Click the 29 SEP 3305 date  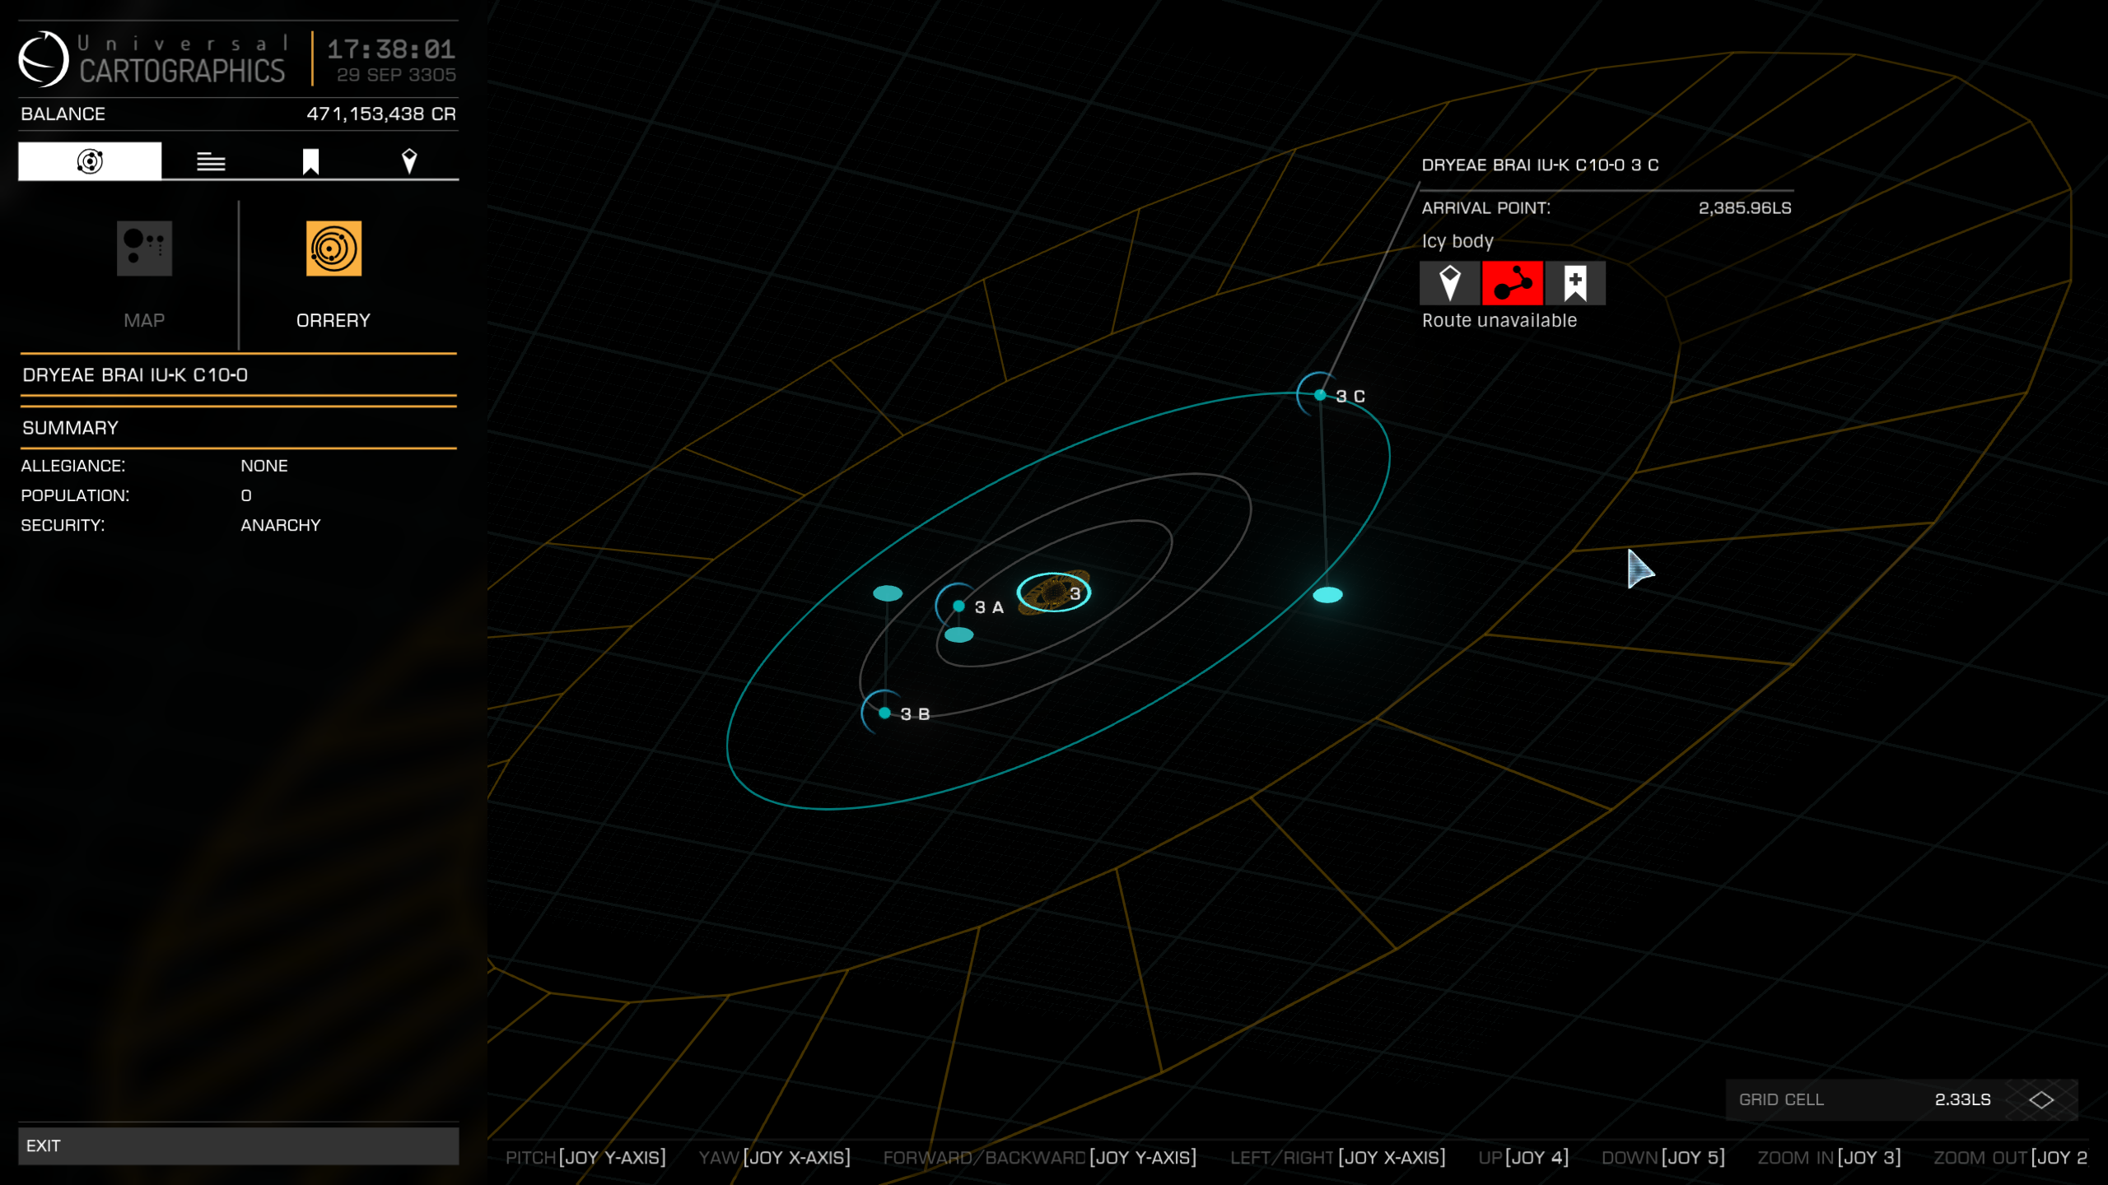pos(396,75)
